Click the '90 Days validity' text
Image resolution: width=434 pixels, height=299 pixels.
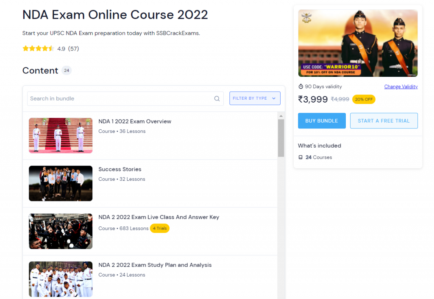(323, 87)
